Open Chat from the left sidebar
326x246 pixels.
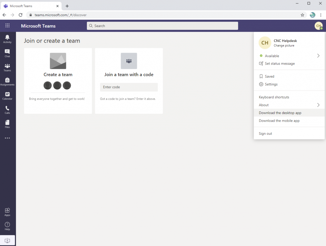(x=7, y=53)
